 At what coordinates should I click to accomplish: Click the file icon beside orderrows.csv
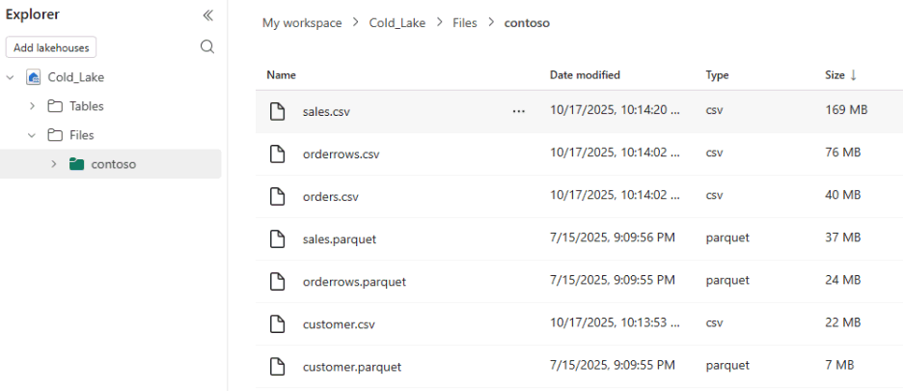click(278, 154)
